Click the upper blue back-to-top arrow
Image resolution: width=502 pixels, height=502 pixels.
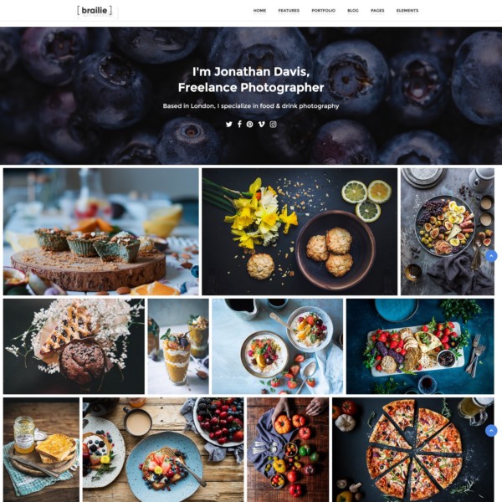click(491, 256)
